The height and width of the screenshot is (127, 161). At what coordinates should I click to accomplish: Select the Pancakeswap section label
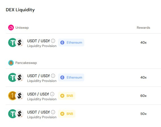point(26,63)
